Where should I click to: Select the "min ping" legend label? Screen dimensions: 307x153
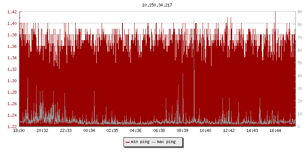[140, 142]
